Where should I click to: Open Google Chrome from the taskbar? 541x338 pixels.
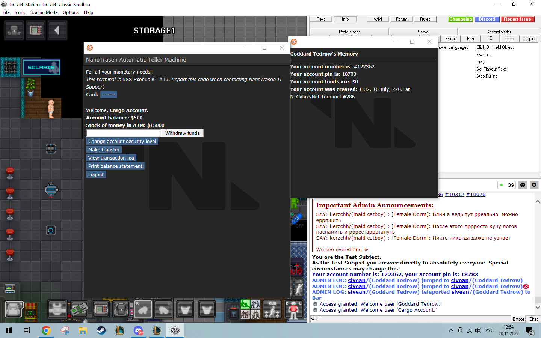click(46, 330)
